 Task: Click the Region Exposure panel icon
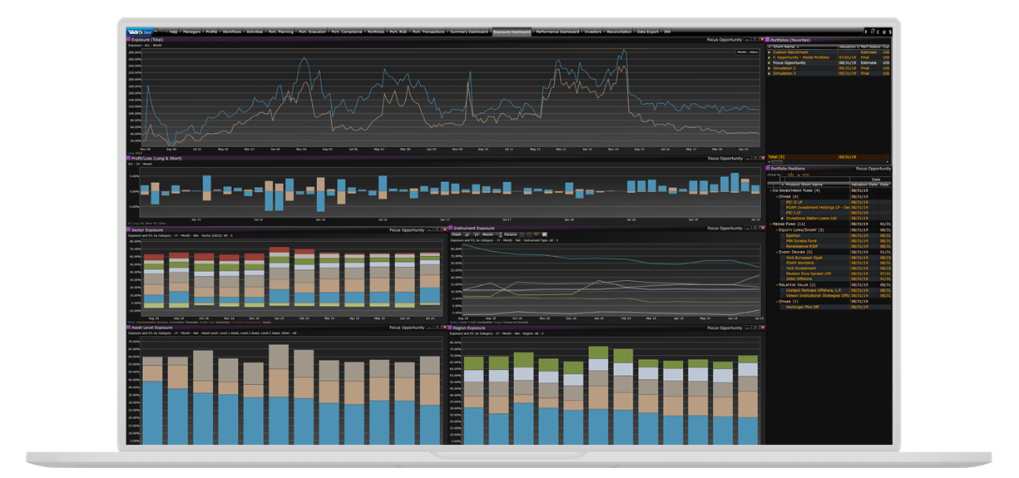tap(451, 328)
